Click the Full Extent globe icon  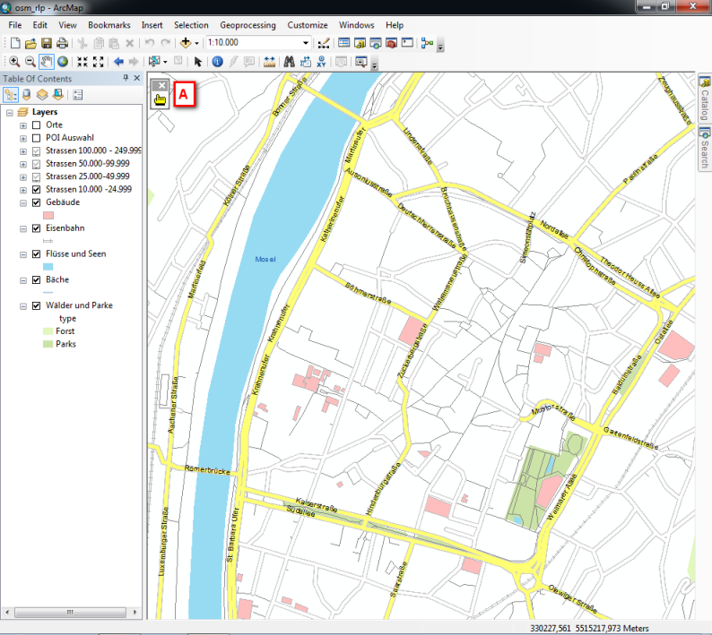pyautogui.click(x=63, y=62)
